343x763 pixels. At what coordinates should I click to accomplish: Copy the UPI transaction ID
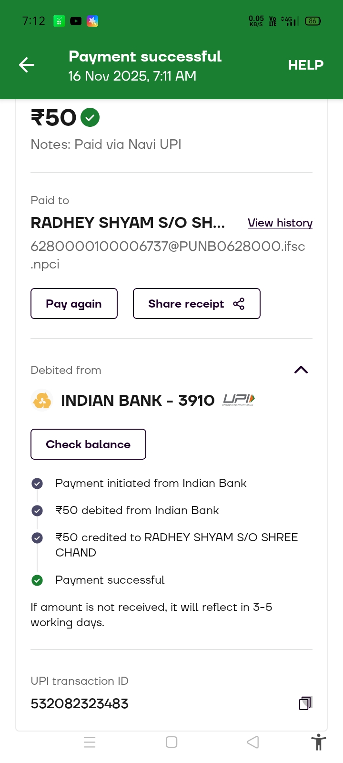pyautogui.click(x=305, y=703)
